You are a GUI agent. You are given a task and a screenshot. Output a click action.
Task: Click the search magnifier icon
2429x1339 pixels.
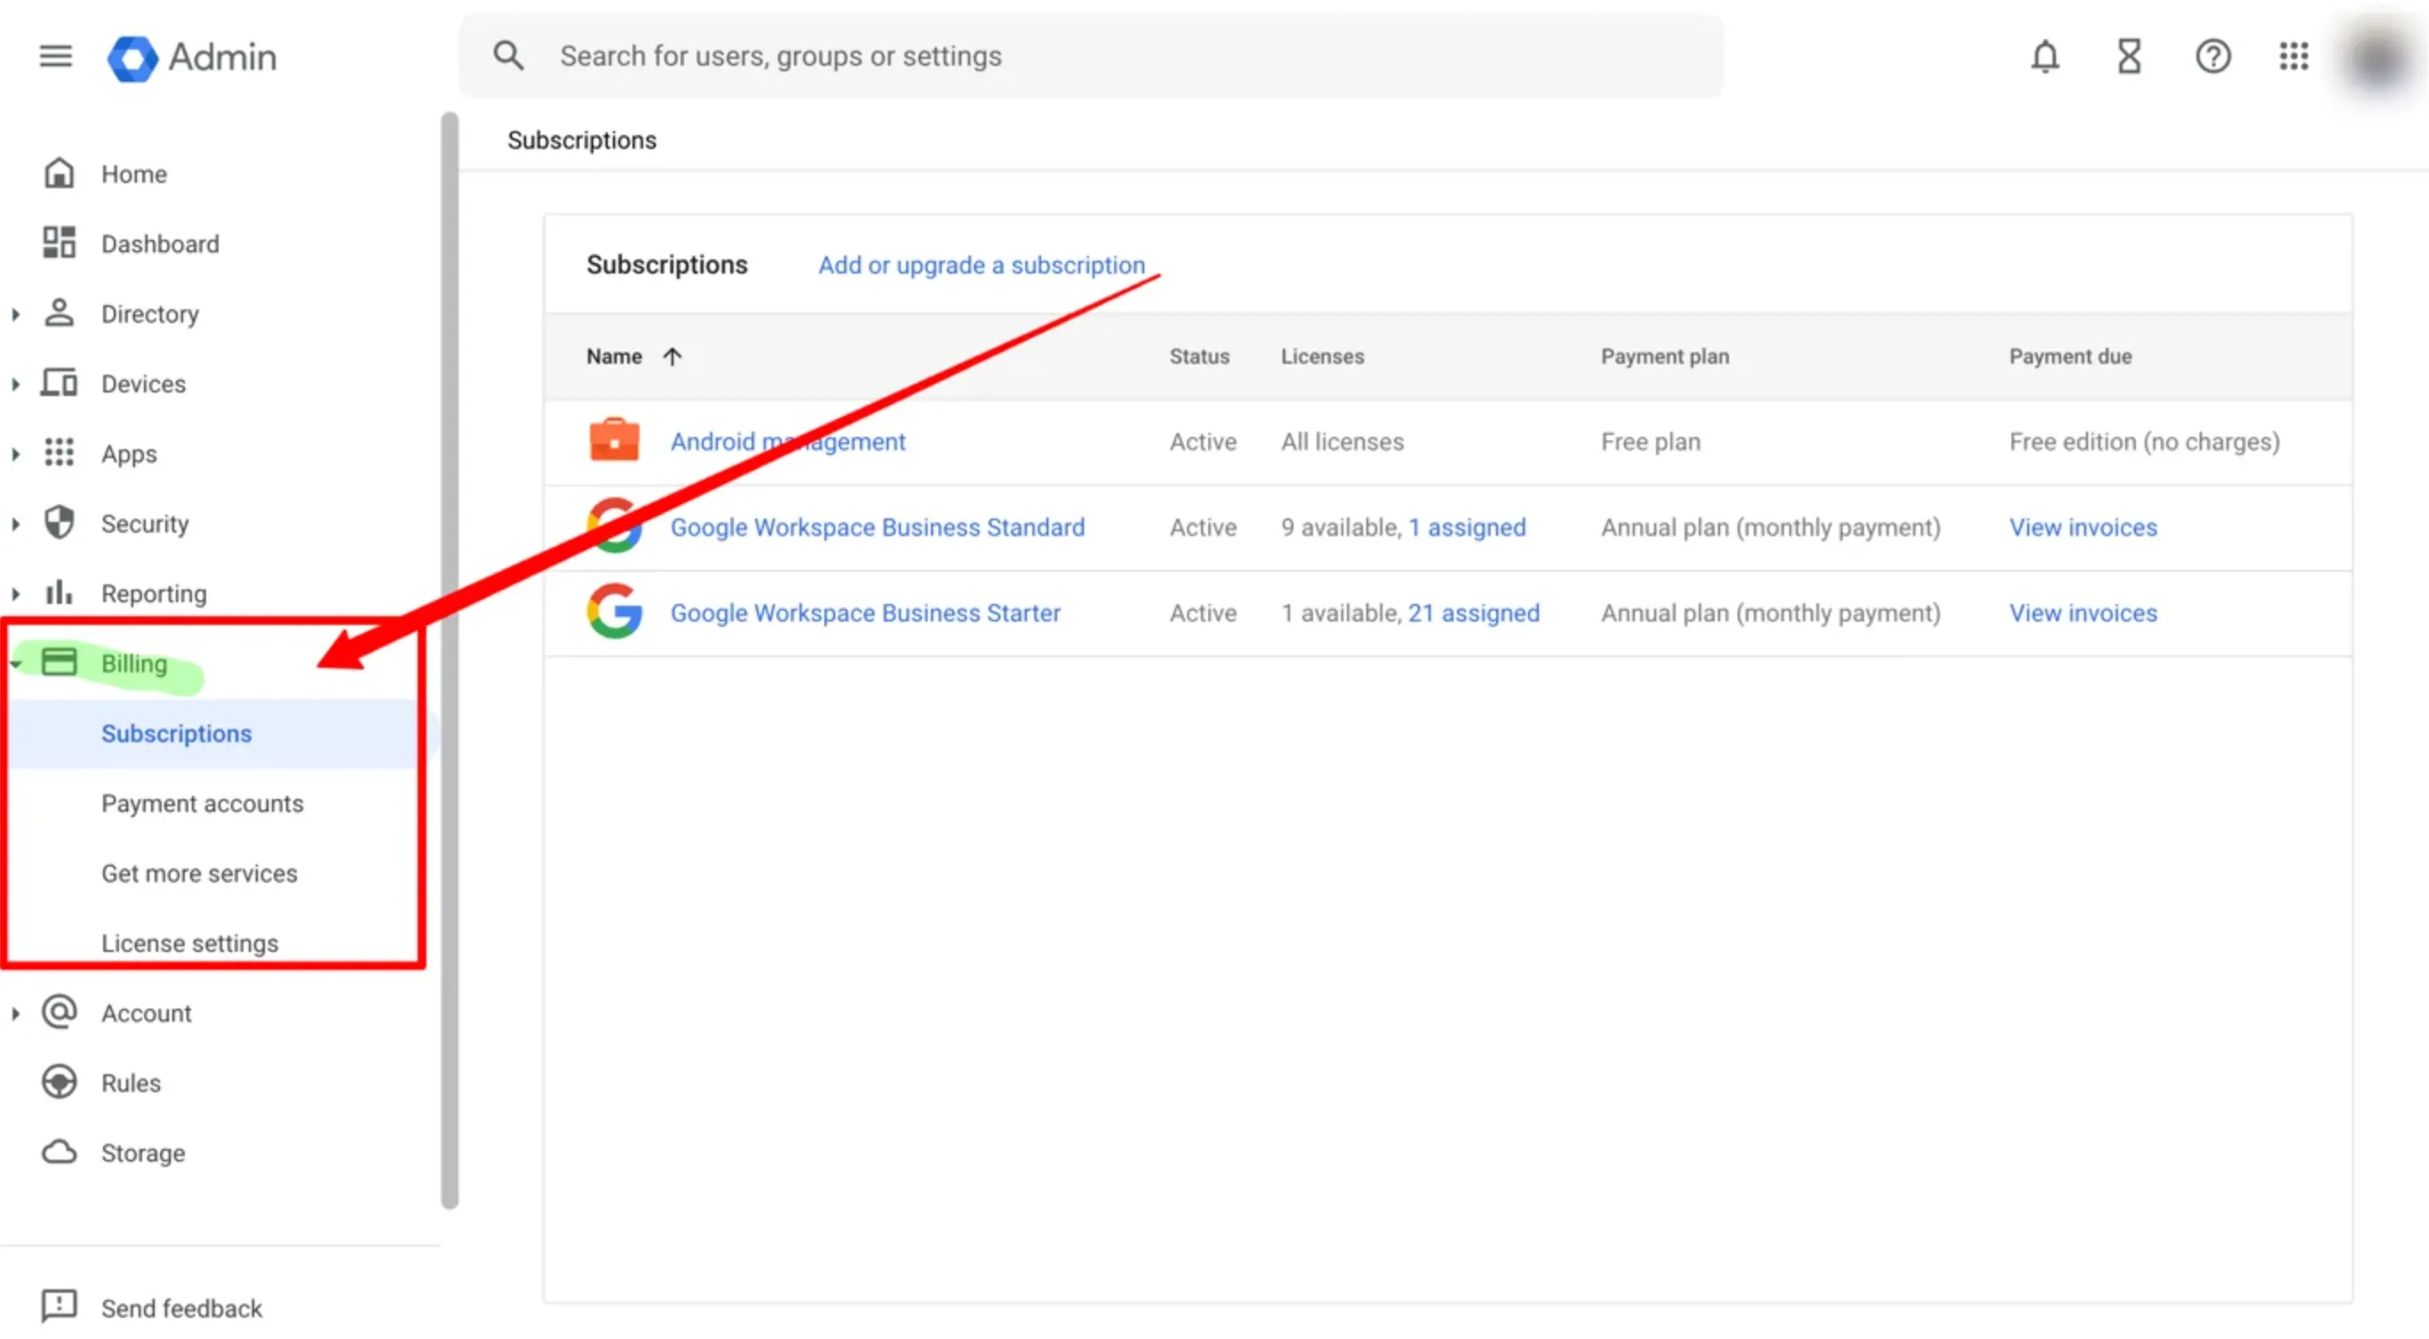(508, 56)
